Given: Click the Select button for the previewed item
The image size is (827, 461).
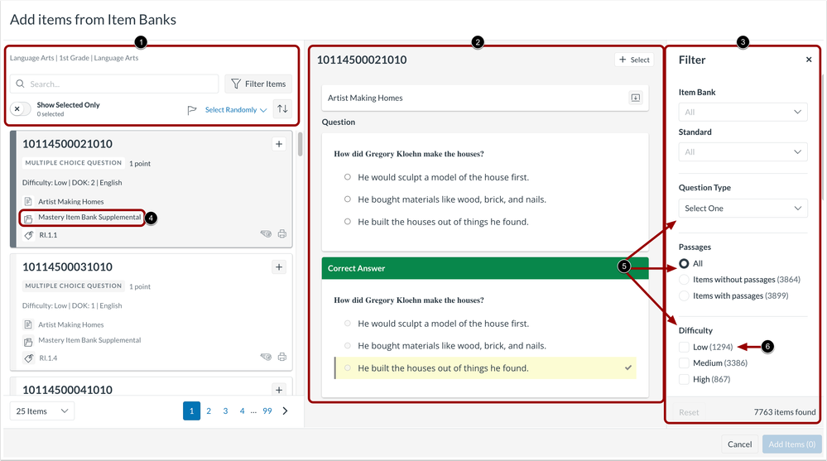Looking at the screenshot, I should (x=634, y=60).
